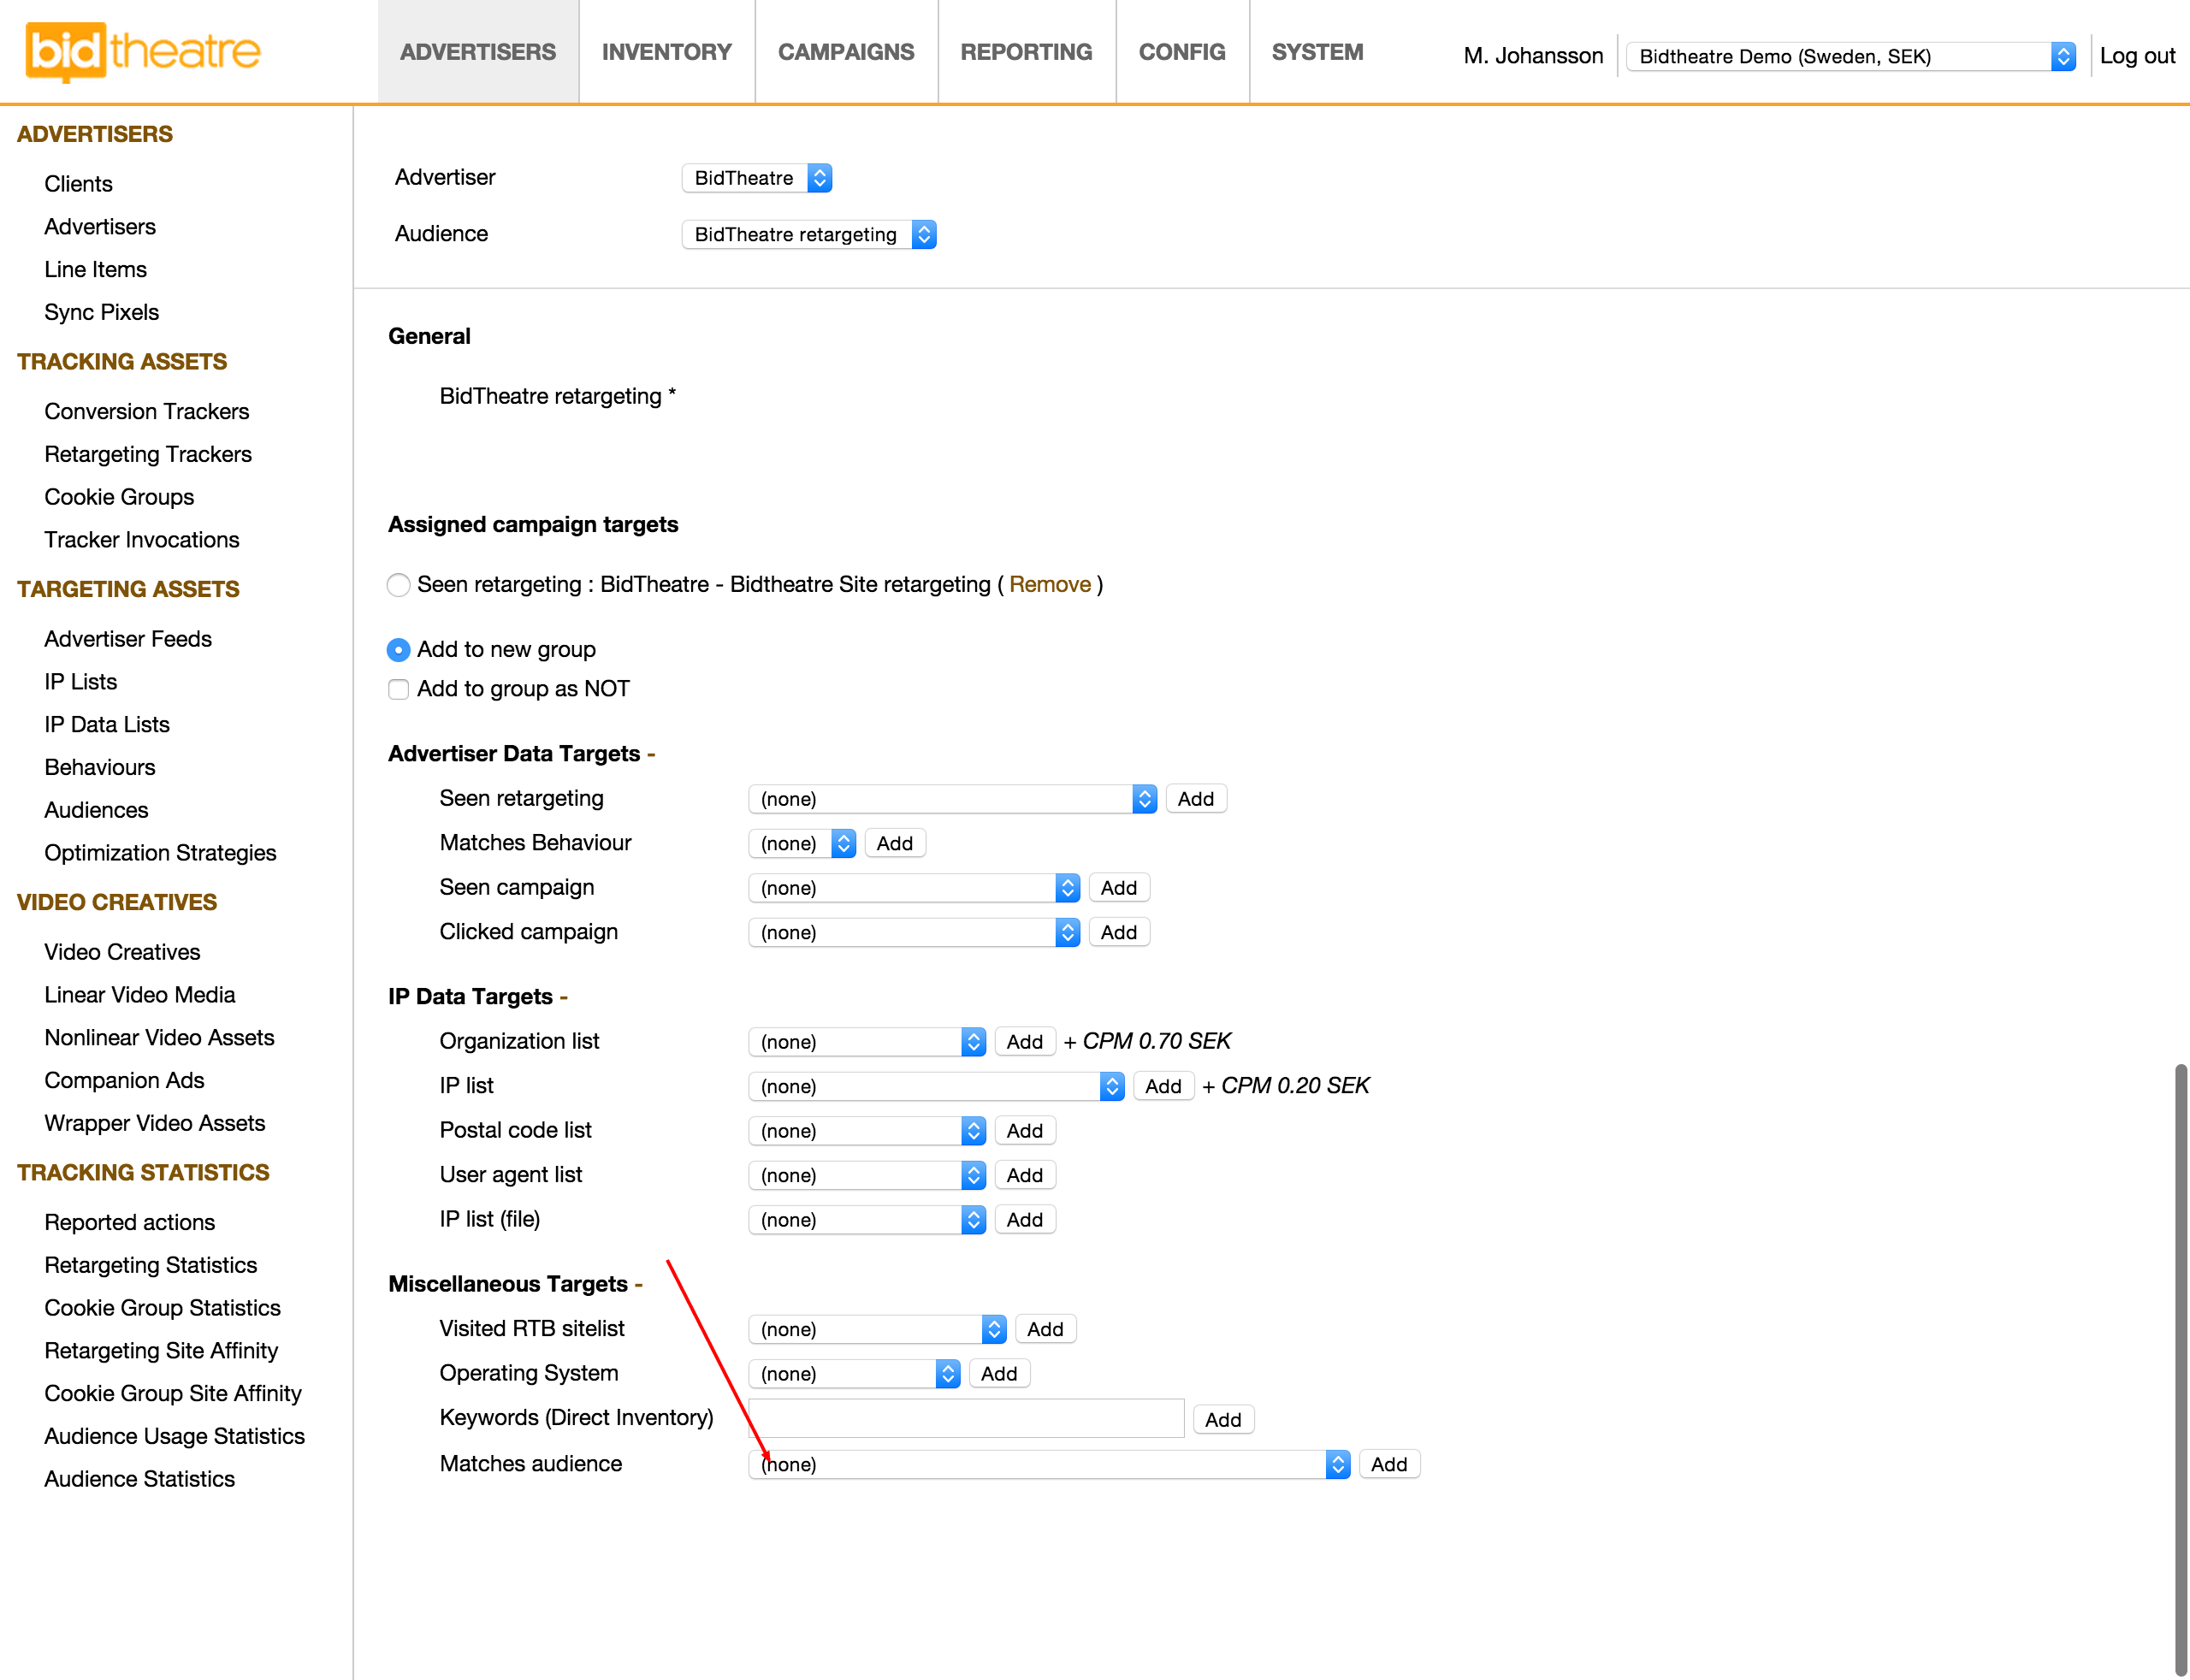Screen dimensions: 2190x1680
Task: Open the Matches audience dropdown
Action: click(x=1048, y=1464)
